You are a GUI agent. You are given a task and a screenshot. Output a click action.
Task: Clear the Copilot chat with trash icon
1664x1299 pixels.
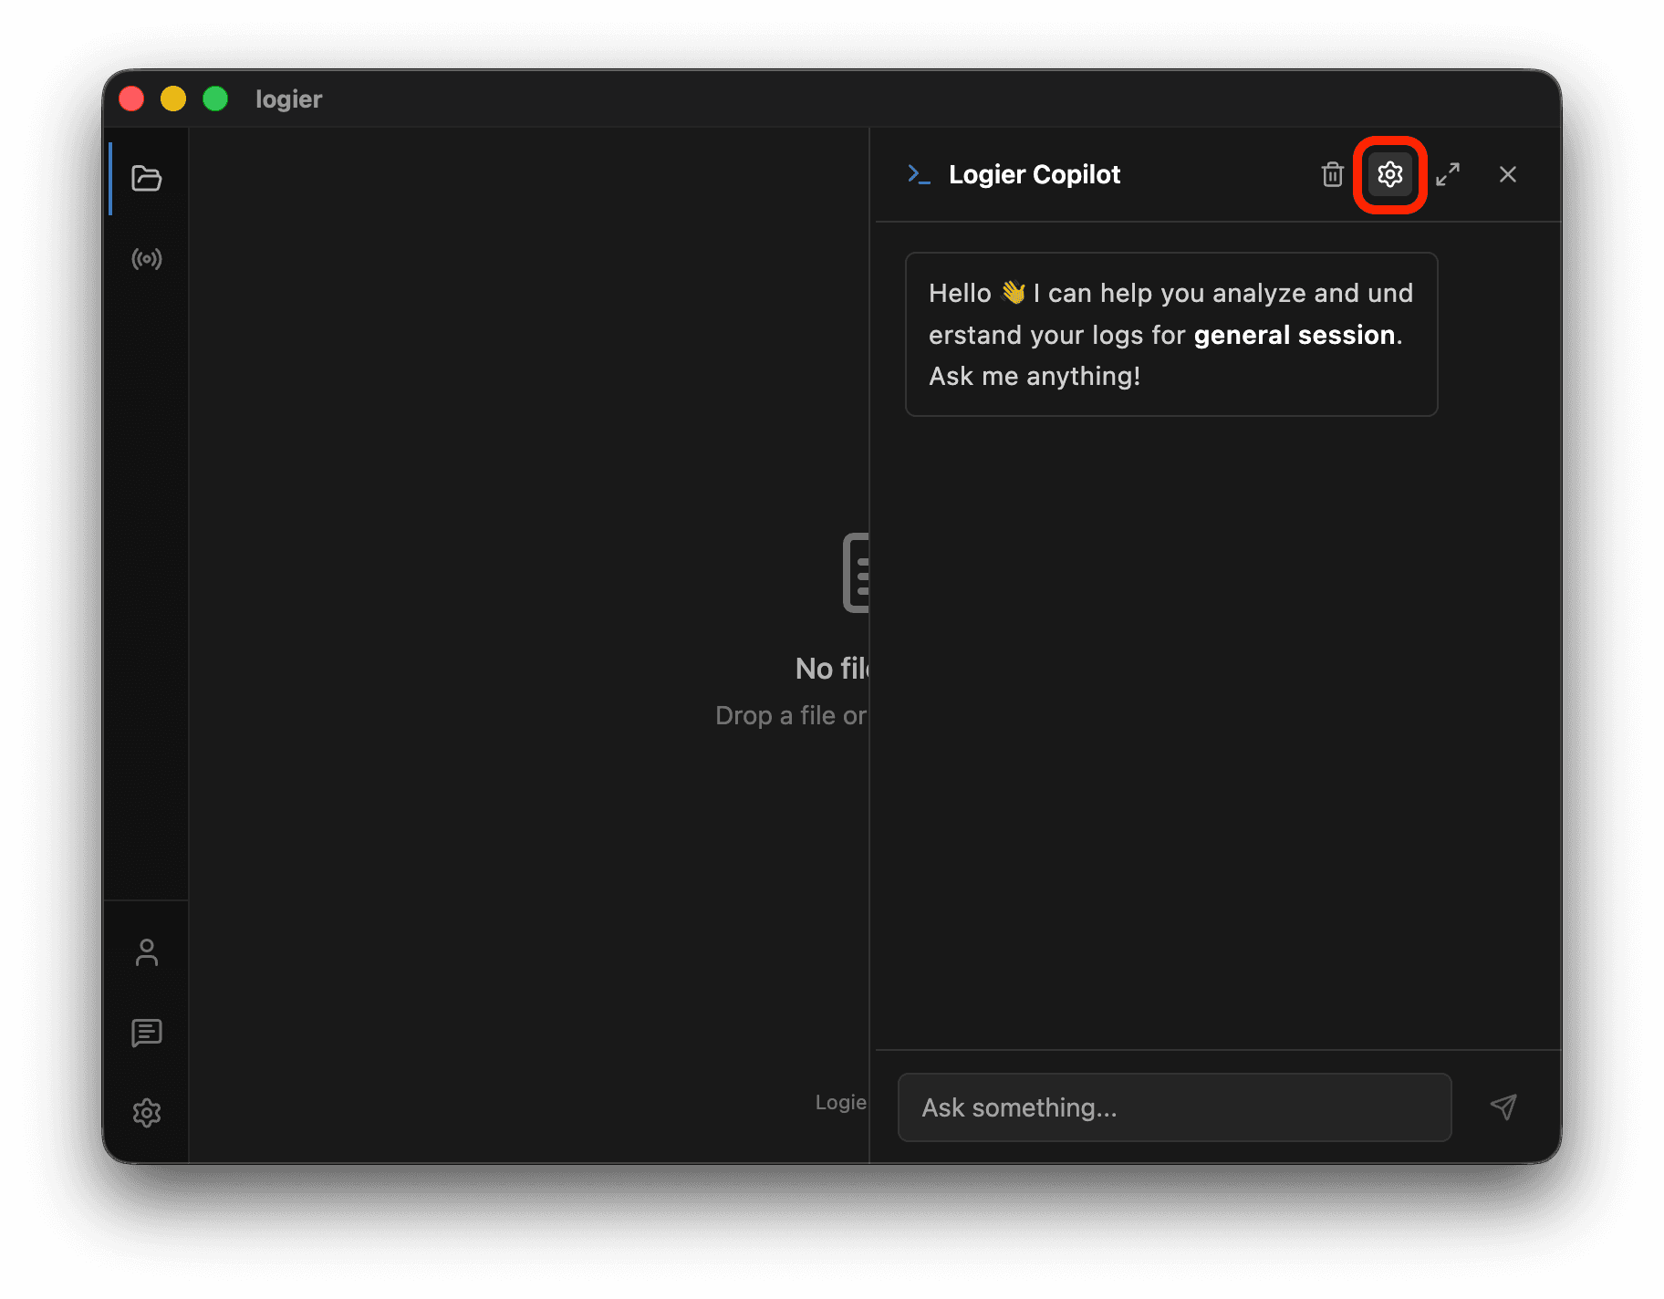click(x=1332, y=174)
